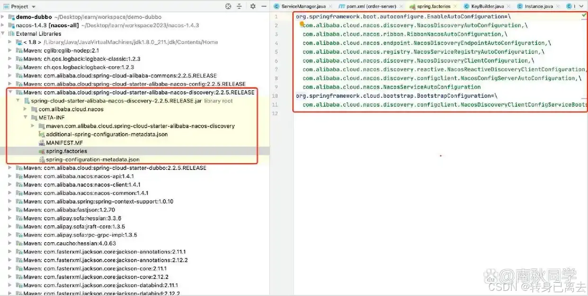Image resolution: width=588 pixels, height=296 pixels.
Task: Click library icon of spring-cloud-starter-alibaba-nacos-config
Action: pos(19,84)
